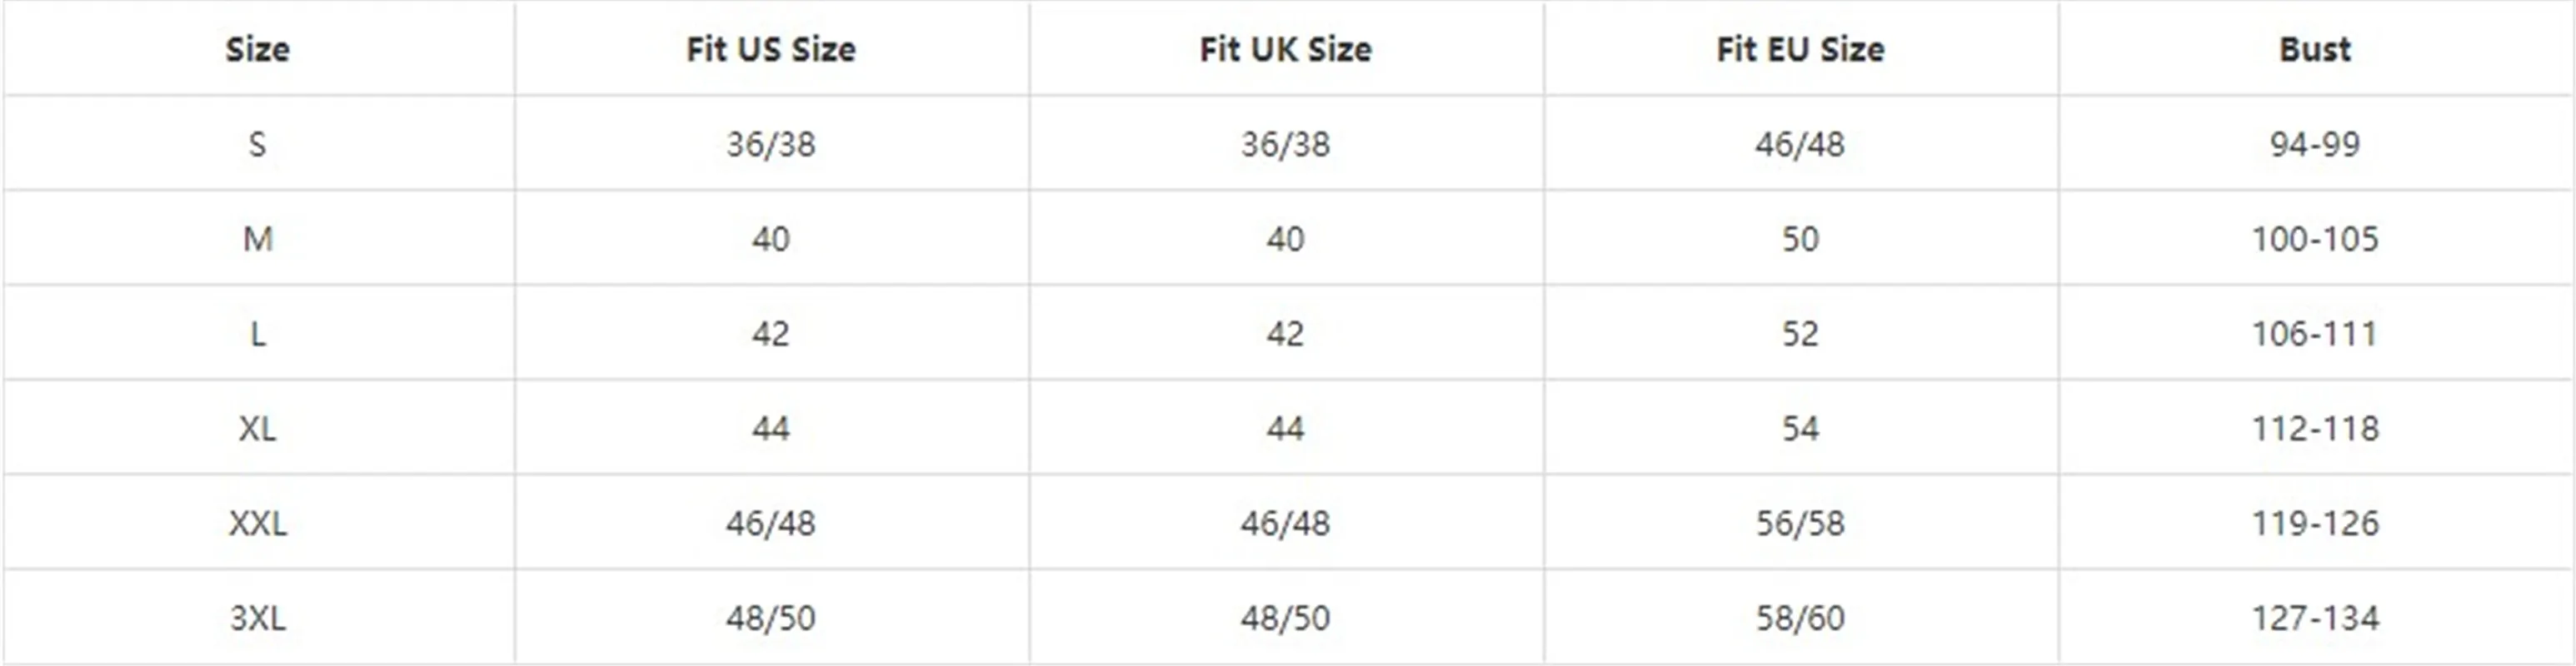Viewport: 2576px width, 666px height.
Task: Click EU size 58/60 cell
Action: point(1800,618)
